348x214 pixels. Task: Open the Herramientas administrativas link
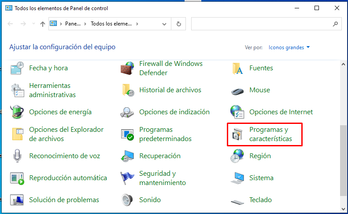(x=52, y=90)
